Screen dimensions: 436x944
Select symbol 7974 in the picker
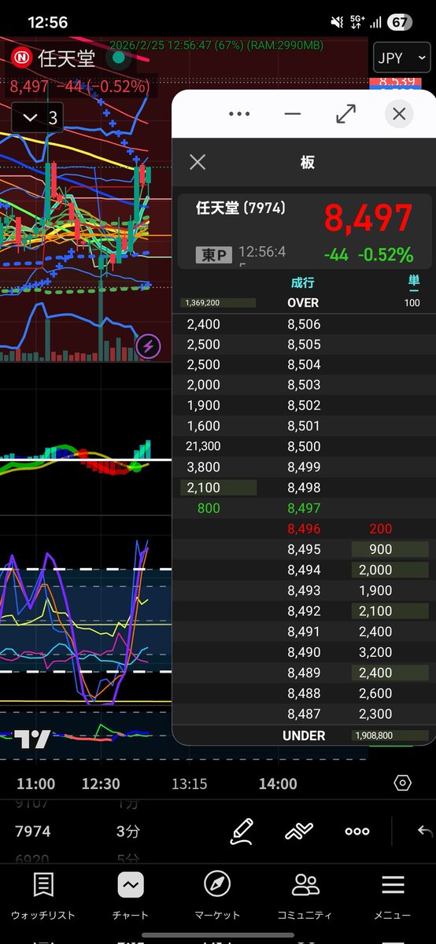(33, 832)
